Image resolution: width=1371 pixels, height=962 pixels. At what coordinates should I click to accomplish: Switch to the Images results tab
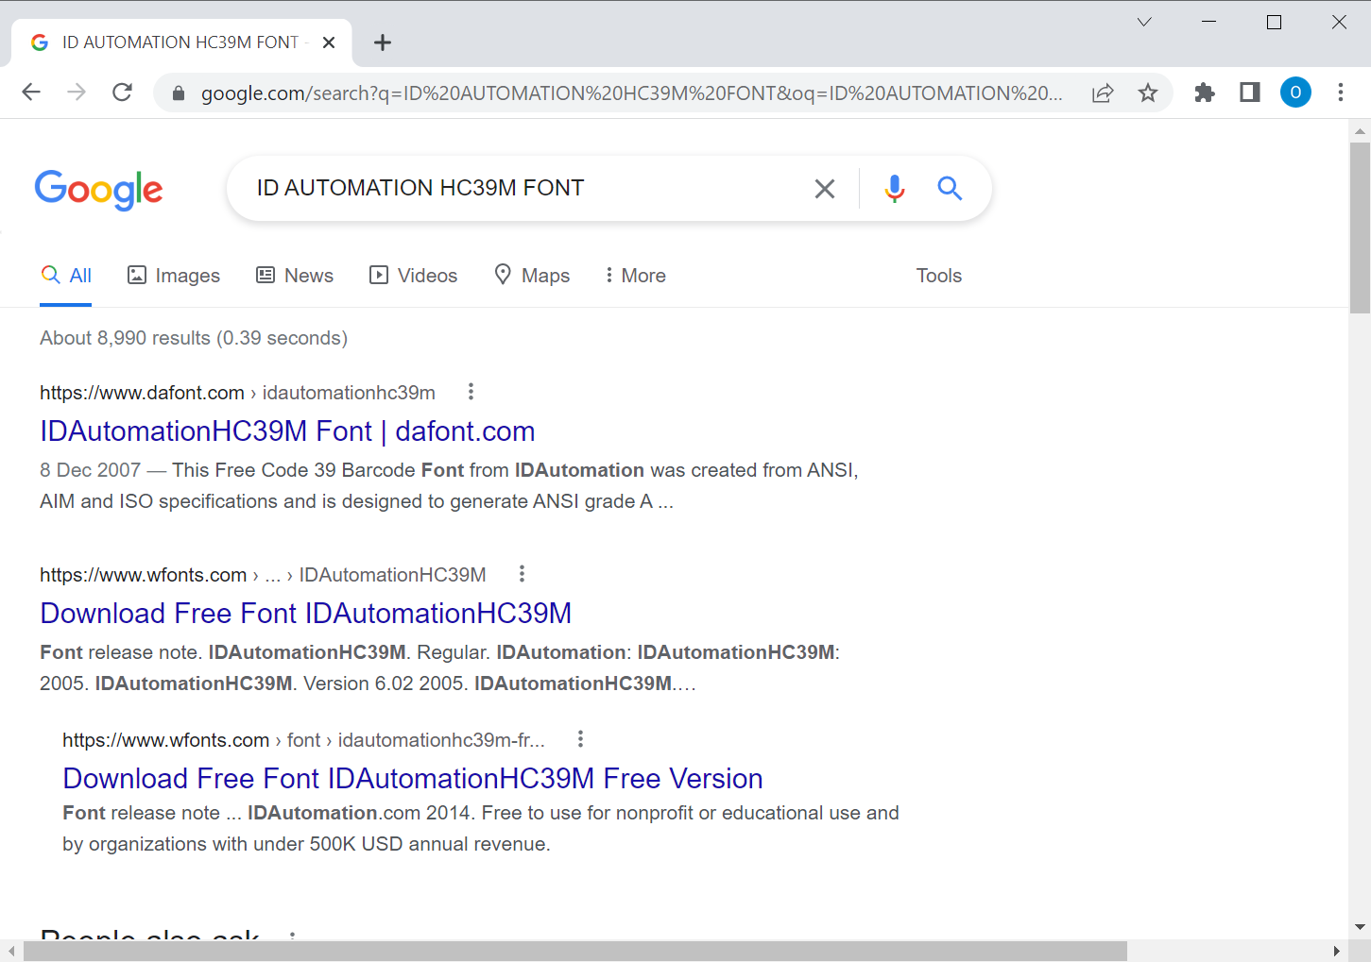[x=174, y=276]
